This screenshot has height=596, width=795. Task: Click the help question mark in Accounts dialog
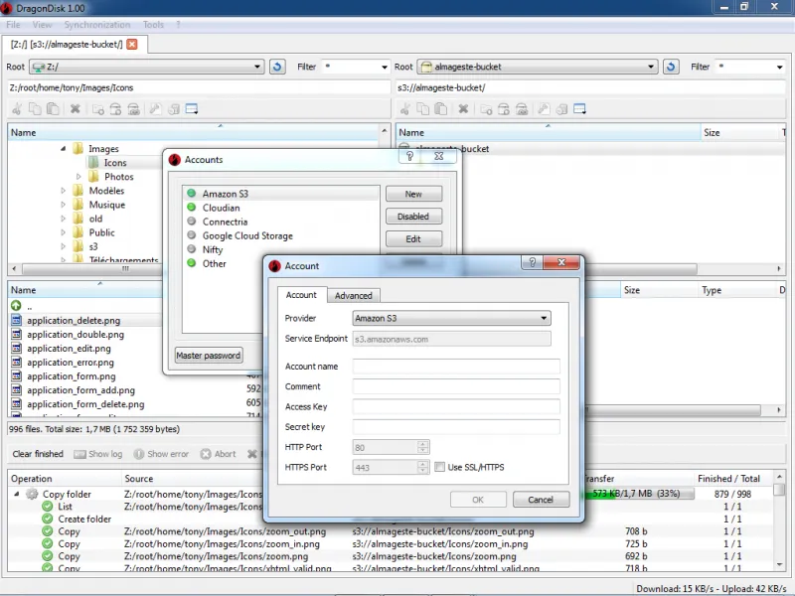(409, 156)
